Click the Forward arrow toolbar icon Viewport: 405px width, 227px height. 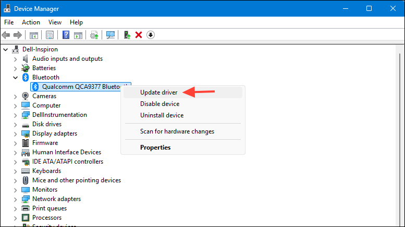(18, 35)
